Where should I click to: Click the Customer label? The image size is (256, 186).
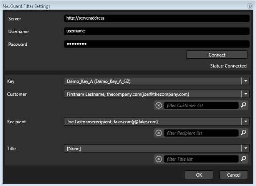click(17, 94)
